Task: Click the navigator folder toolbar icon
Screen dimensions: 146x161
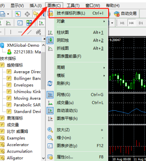Action: [x=36, y=14]
